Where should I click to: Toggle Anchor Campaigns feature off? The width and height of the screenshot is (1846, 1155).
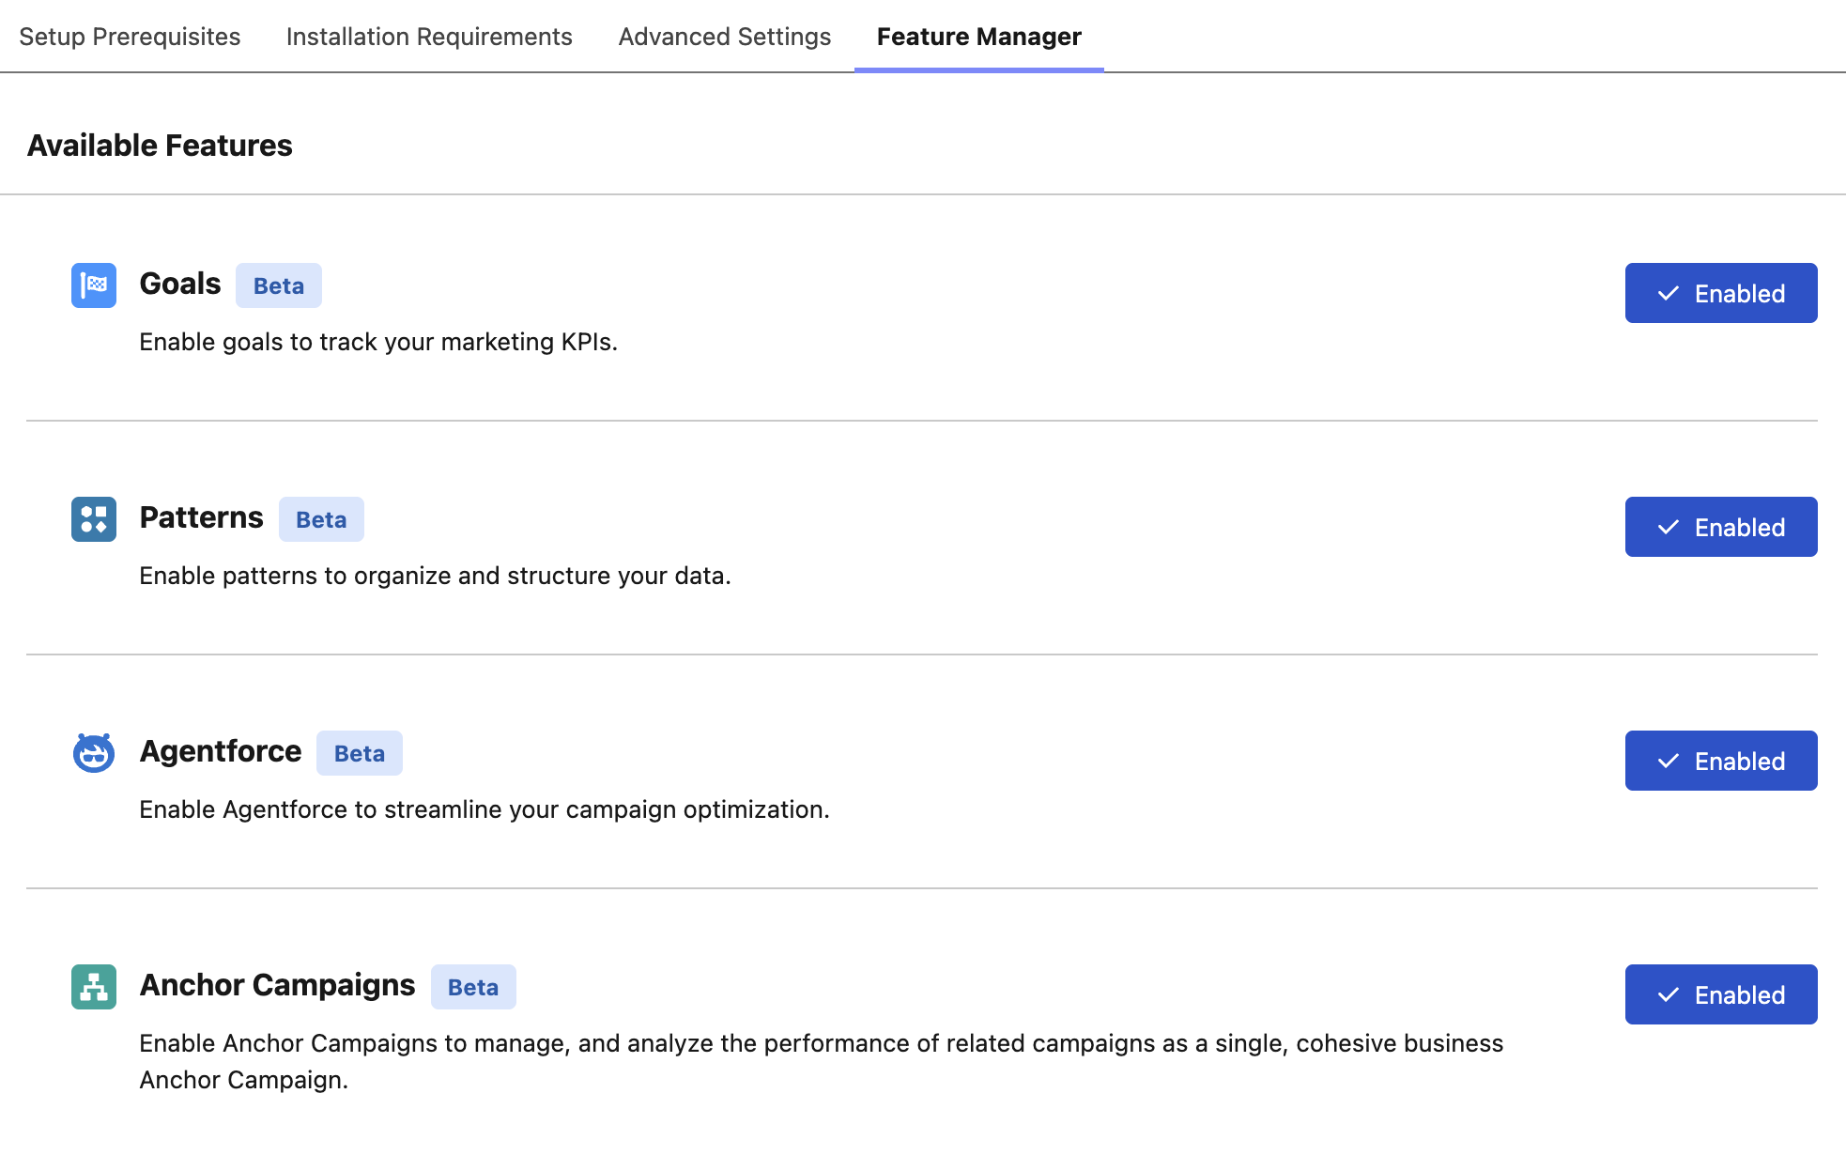[1721, 994]
